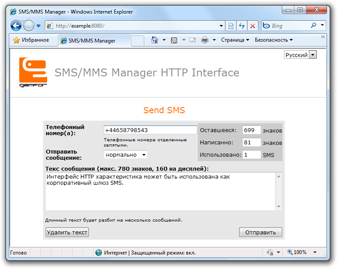Open the address bar history dropdown

221,26
